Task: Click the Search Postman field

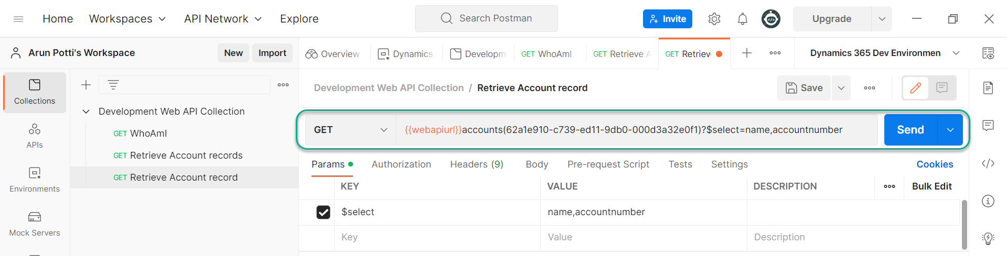Action: 486,18
